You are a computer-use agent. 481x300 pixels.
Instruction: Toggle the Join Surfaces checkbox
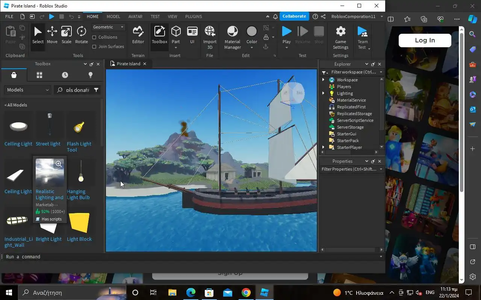[x=94, y=46]
